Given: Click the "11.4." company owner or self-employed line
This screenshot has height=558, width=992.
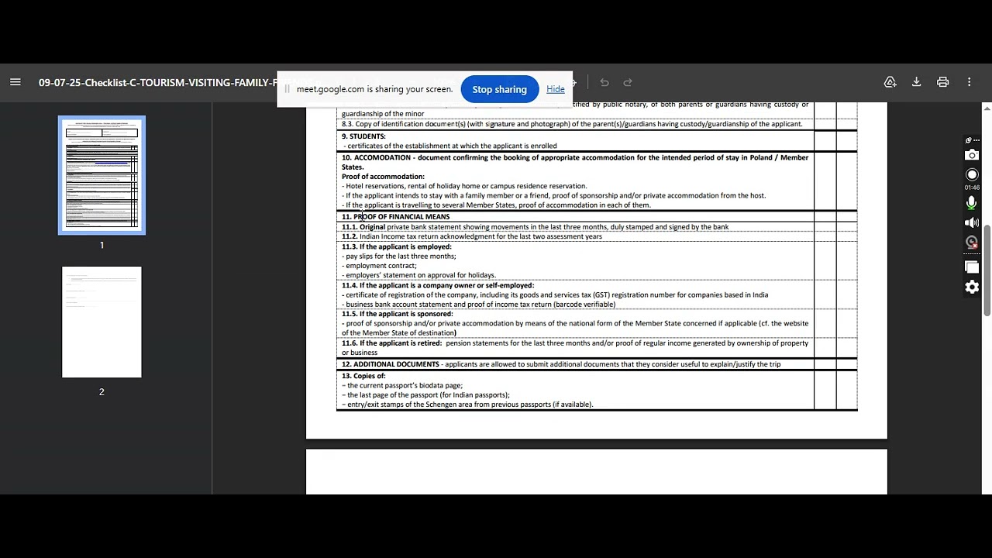Looking at the screenshot, I should pos(438,285).
